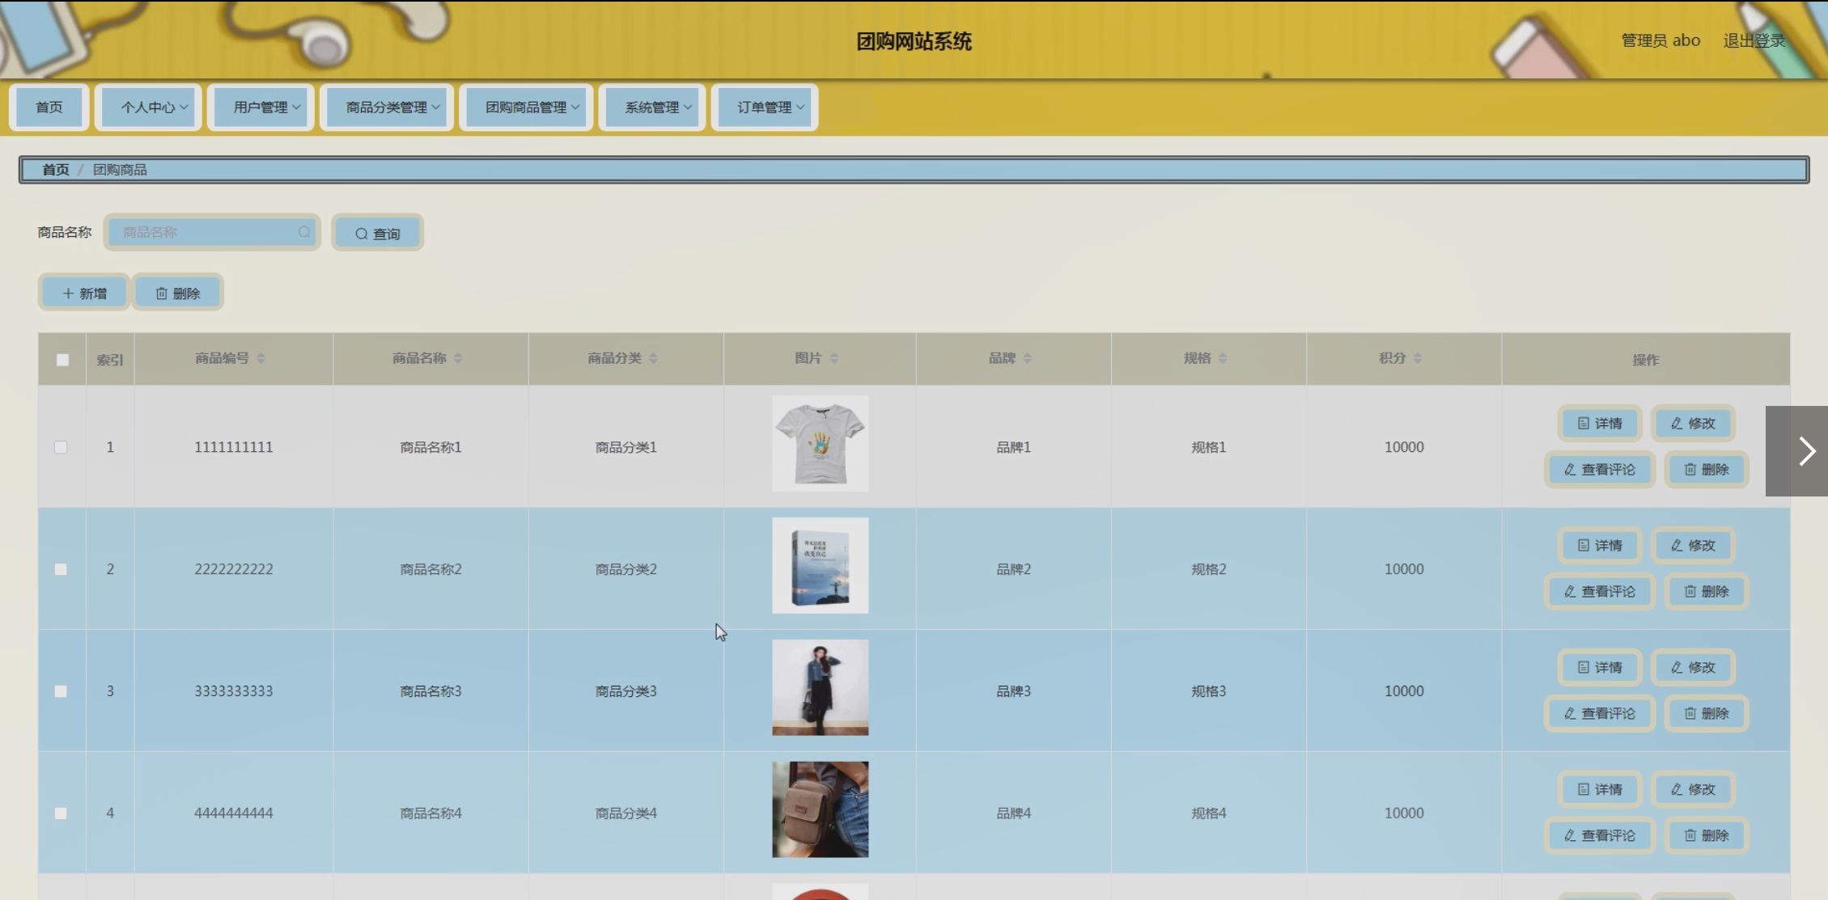The image size is (1828, 900).
Task: Open 详情 for 商品名称1
Action: tap(1600, 423)
